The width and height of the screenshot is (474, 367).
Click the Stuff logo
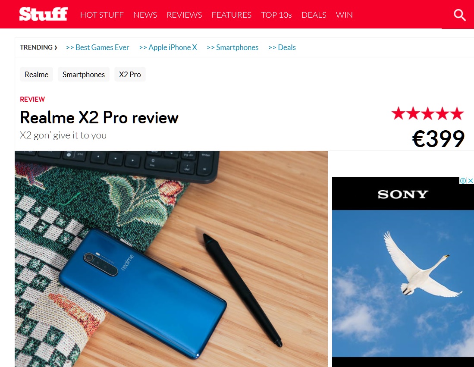coord(44,14)
